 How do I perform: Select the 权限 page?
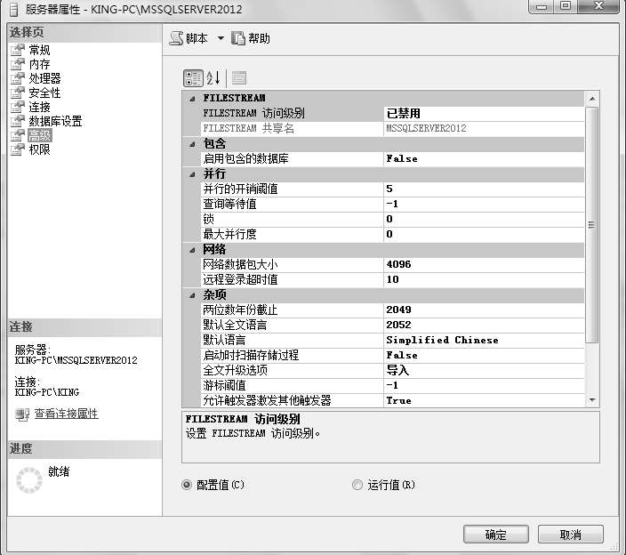[x=39, y=149]
